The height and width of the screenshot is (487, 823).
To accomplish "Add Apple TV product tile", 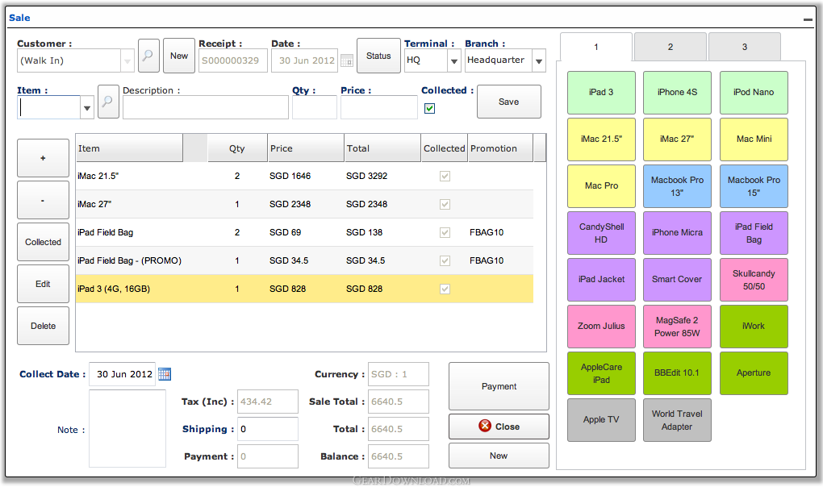I will point(601,420).
